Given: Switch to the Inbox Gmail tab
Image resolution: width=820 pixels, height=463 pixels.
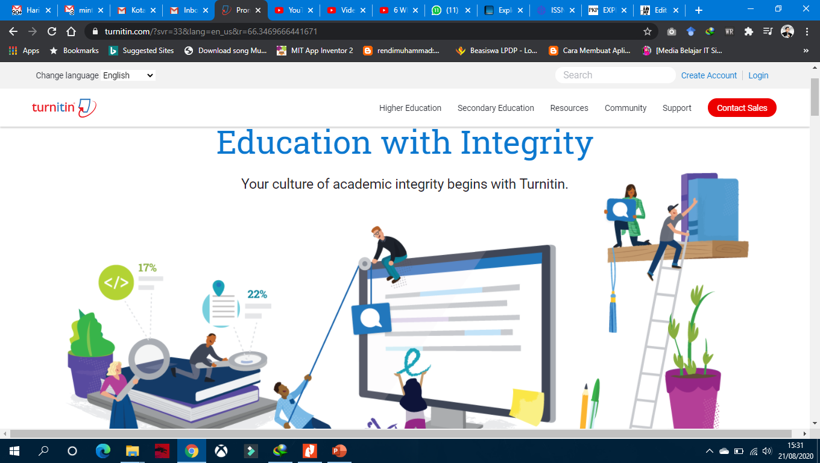Looking at the screenshot, I should [188, 10].
